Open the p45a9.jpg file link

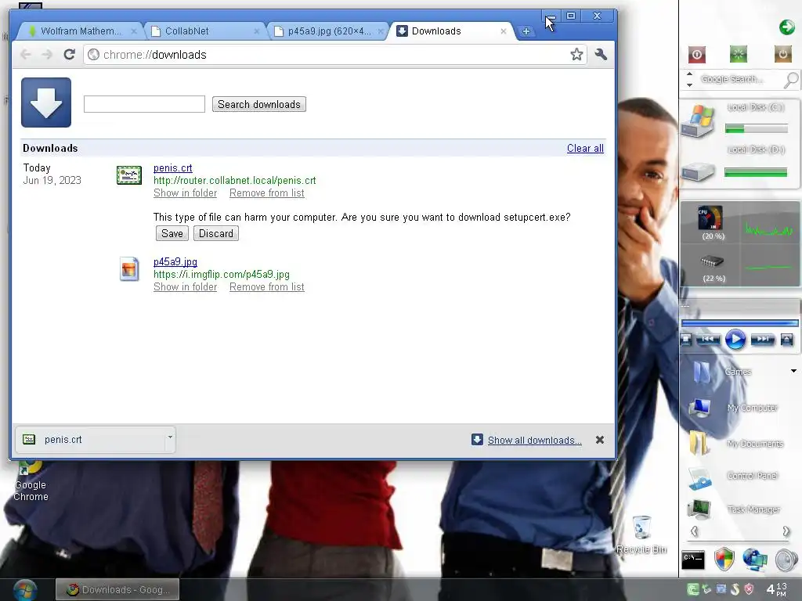pyautogui.click(x=175, y=261)
